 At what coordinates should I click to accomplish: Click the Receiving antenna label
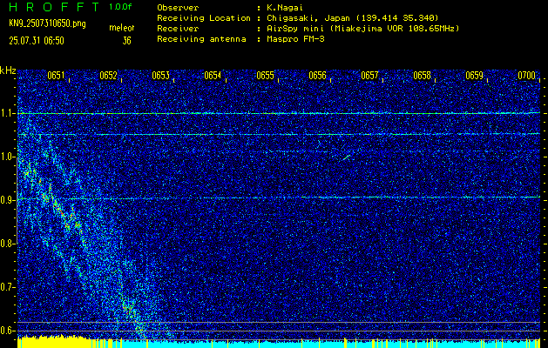coord(201,39)
